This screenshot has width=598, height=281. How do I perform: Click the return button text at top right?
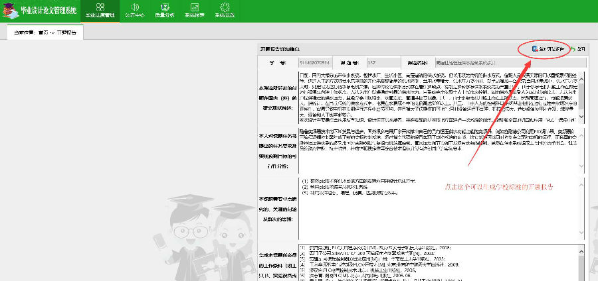coord(581,49)
